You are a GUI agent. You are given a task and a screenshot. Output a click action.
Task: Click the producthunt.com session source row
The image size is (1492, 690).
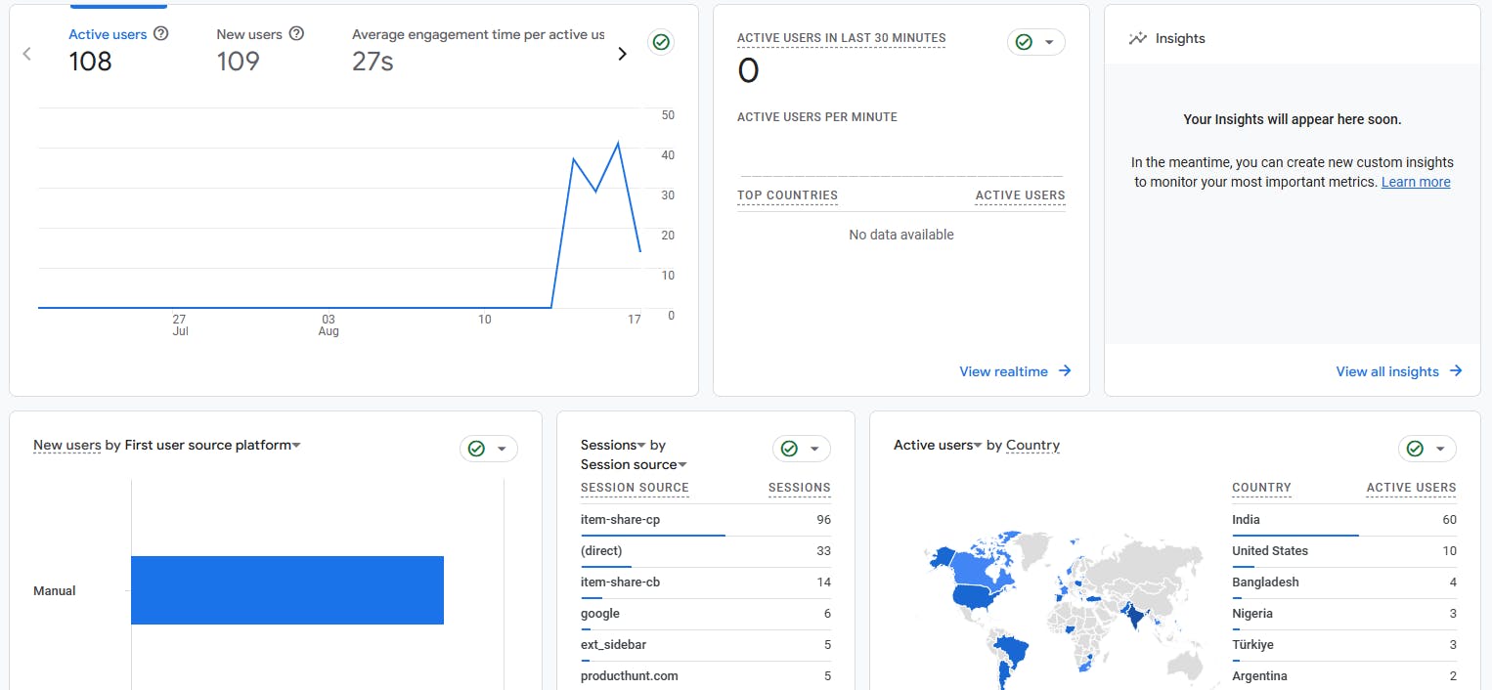pos(706,676)
